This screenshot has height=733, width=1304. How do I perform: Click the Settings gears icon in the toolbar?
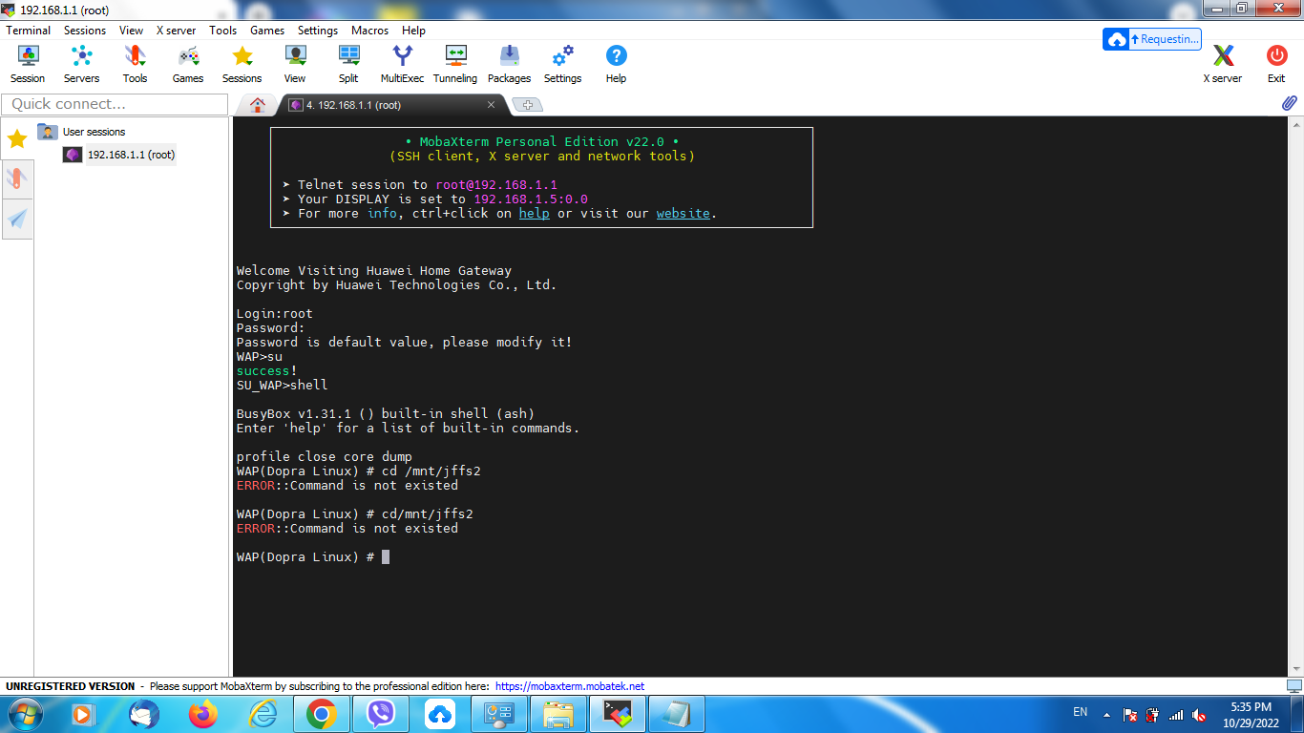pyautogui.click(x=562, y=64)
